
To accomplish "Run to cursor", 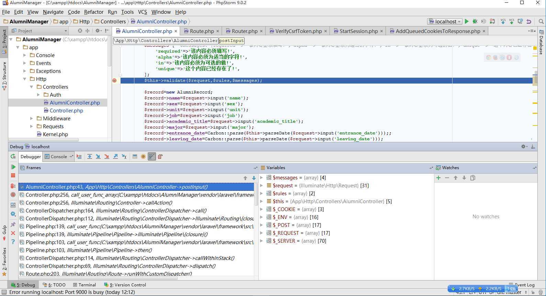I will (x=124, y=156).
